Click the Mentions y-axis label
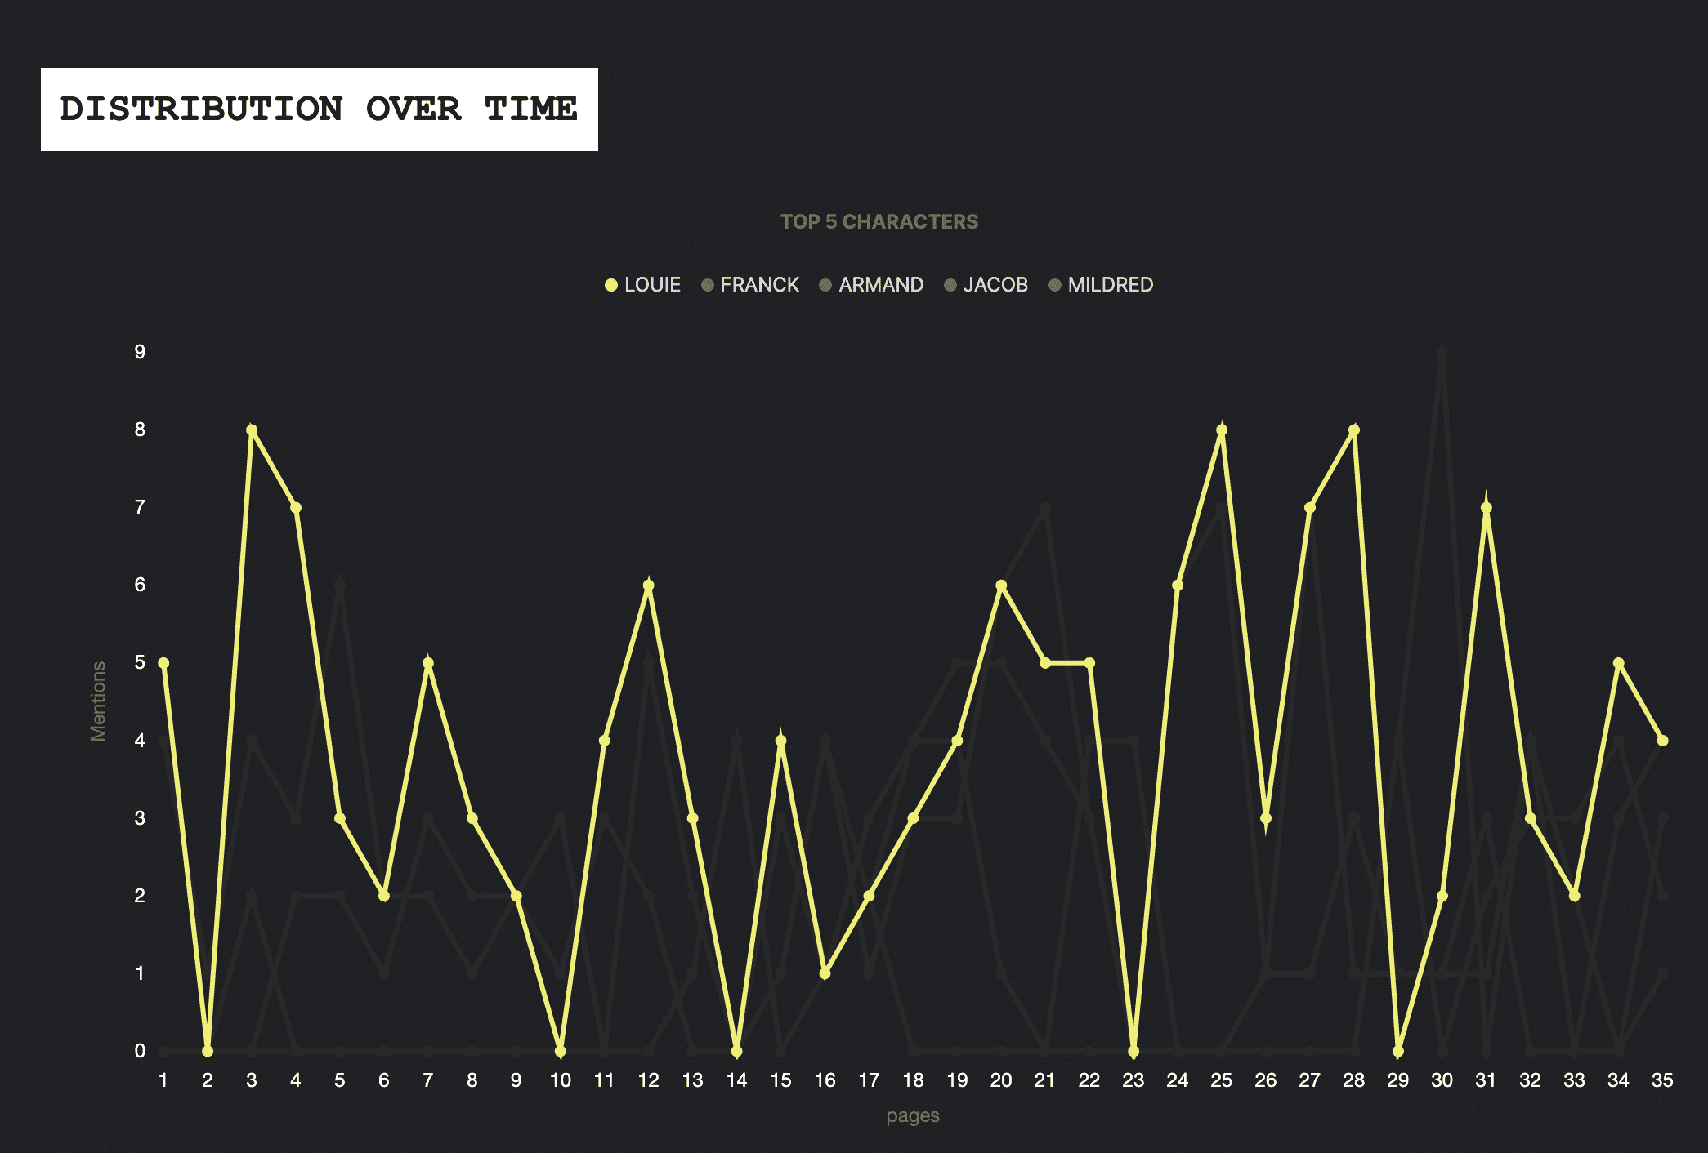 point(98,701)
